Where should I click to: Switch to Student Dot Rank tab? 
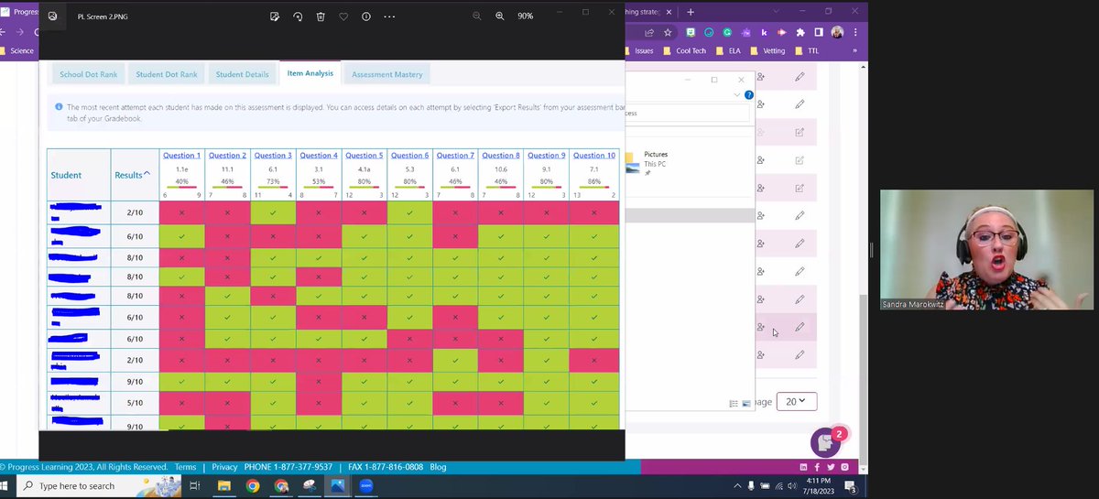click(167, 74)
